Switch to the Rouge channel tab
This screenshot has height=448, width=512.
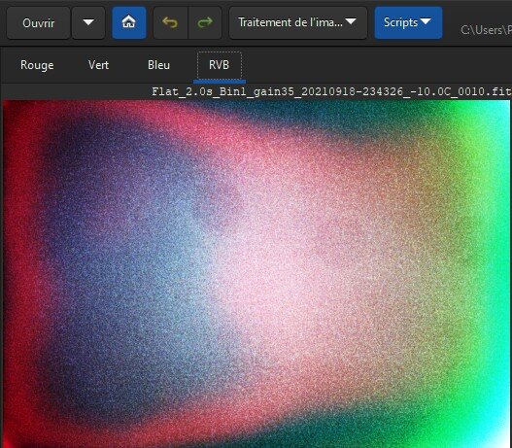[x=37, y=65]
